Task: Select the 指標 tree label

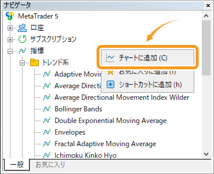Action: point(37,51)
